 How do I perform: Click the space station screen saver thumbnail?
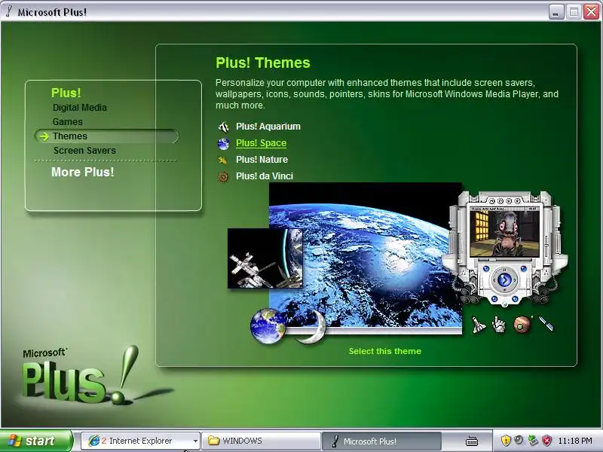pos(265,258)
